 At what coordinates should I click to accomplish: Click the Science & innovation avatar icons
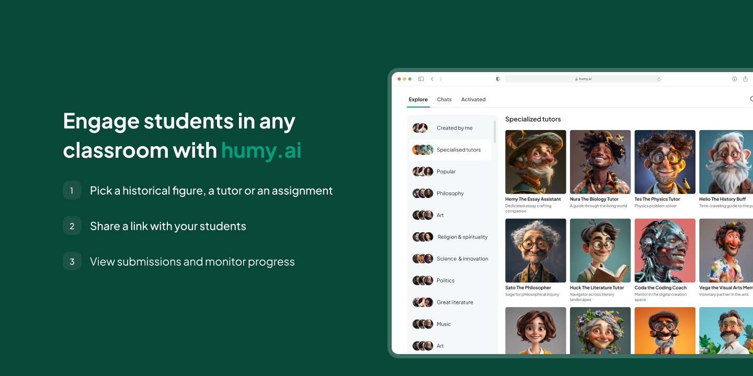tap(423, 258)
